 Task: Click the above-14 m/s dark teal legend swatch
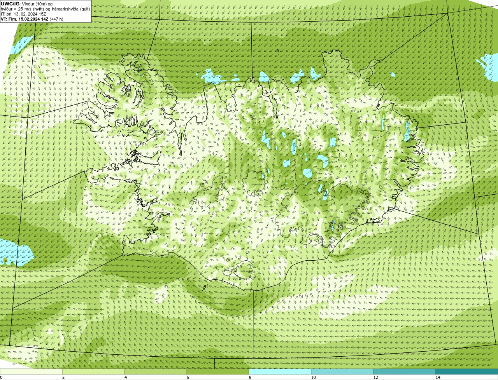click(467, 371)
